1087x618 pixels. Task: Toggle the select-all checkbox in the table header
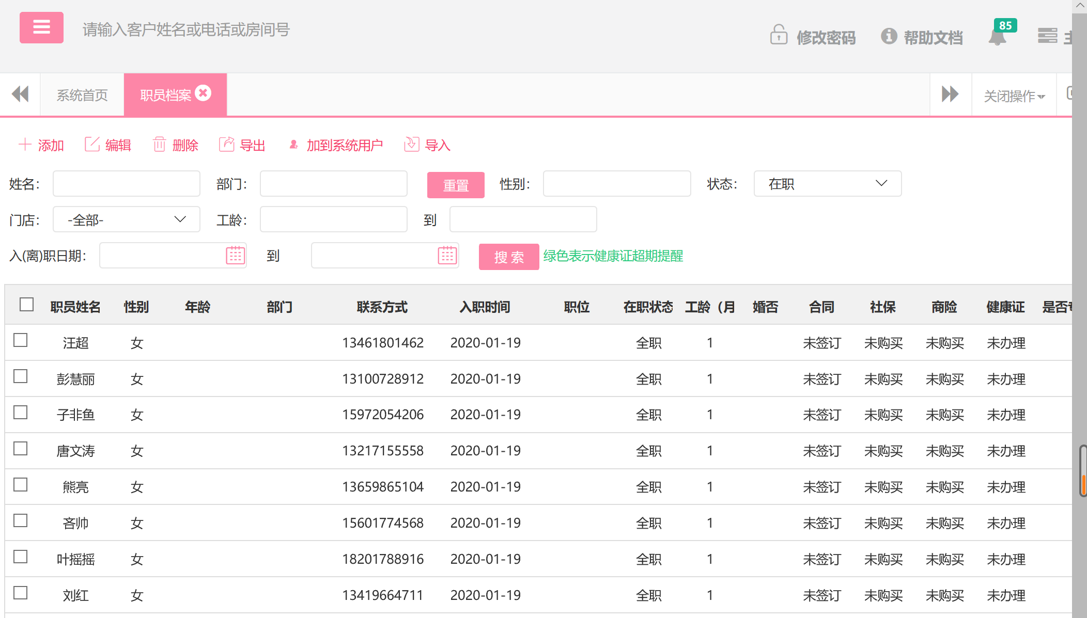pos(27,305)
